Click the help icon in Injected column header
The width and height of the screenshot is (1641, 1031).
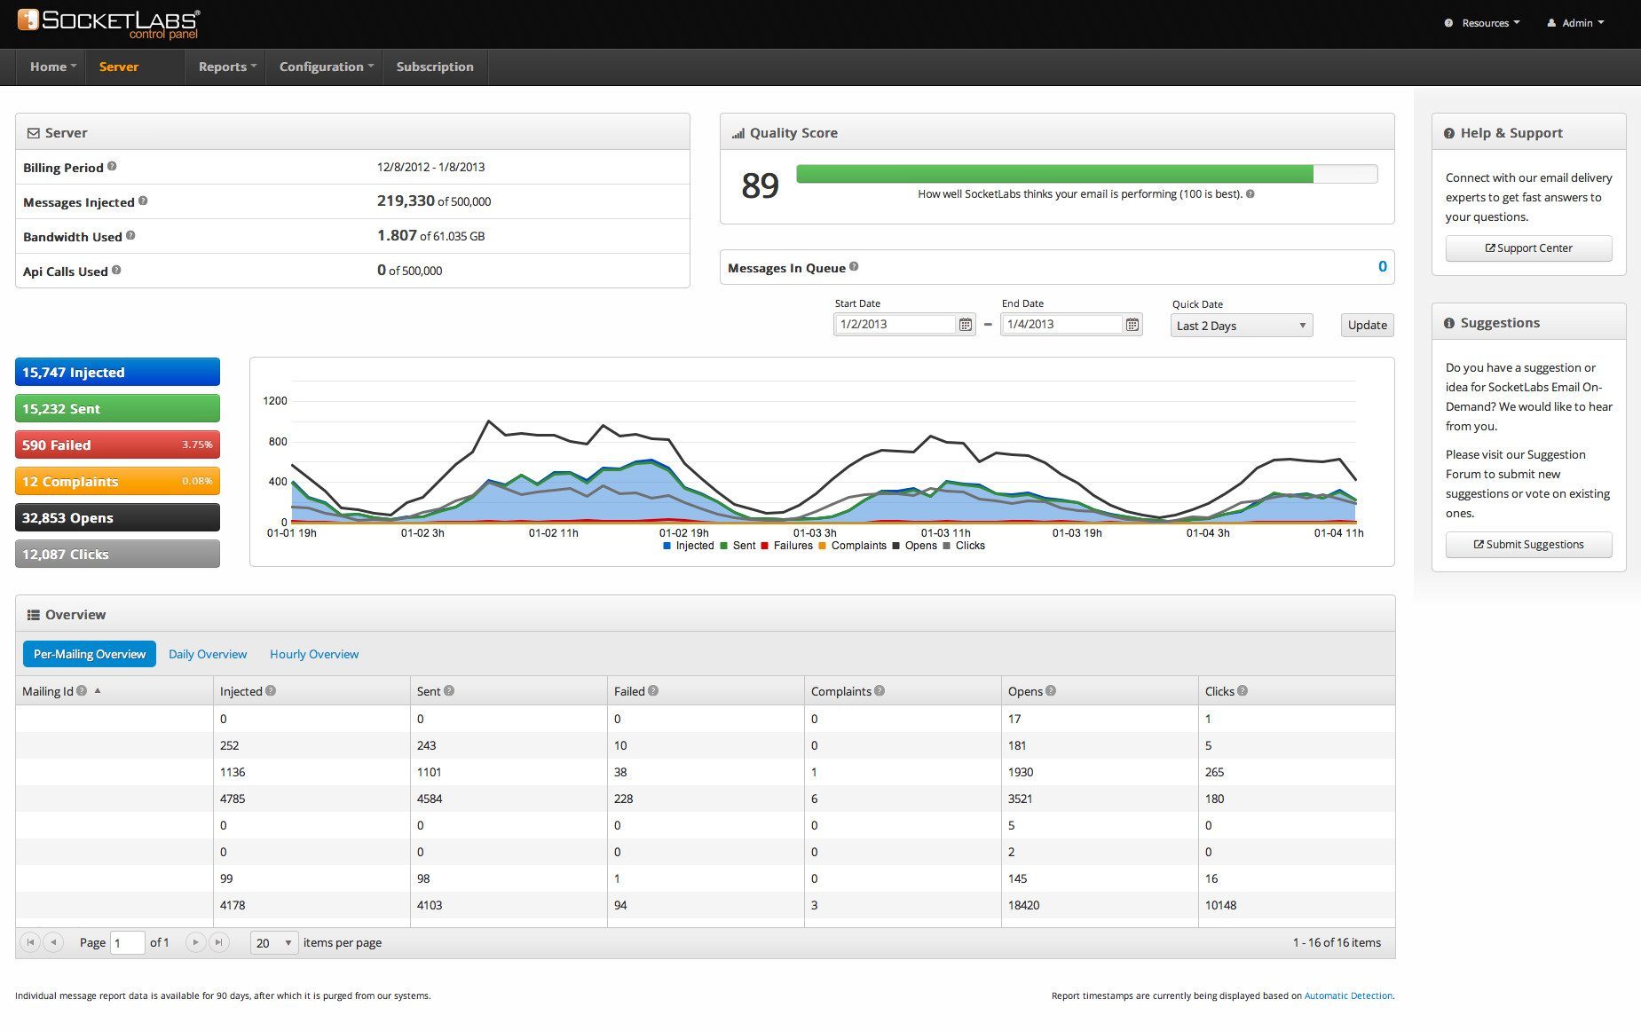271,690
